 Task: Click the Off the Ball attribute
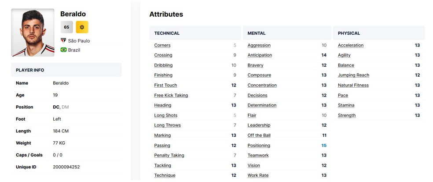click(259, 136)
